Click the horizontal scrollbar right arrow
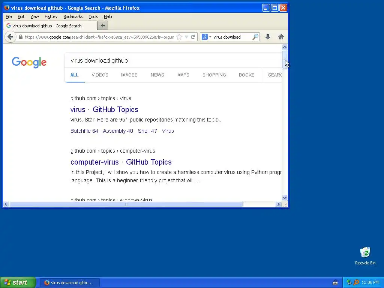 [279, 204]
